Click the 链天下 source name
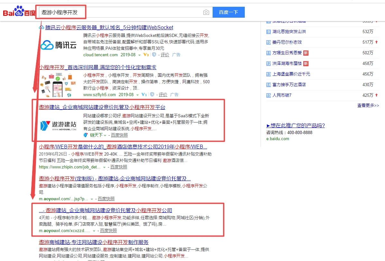 pos(96,135)
